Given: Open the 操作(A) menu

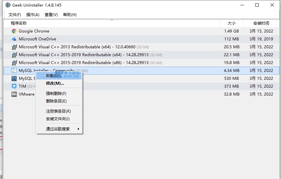Looking at the screenshot, I should [x=33, y=15].
